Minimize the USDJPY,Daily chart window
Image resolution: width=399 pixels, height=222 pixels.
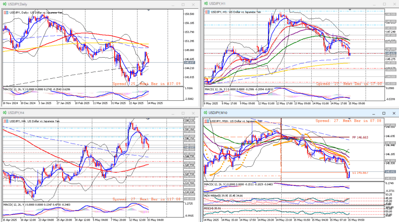click(173, 5)
